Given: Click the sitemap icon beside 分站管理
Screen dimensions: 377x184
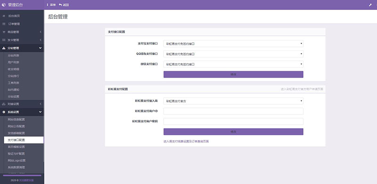Looking at the screenshot, I should point(4,48).
